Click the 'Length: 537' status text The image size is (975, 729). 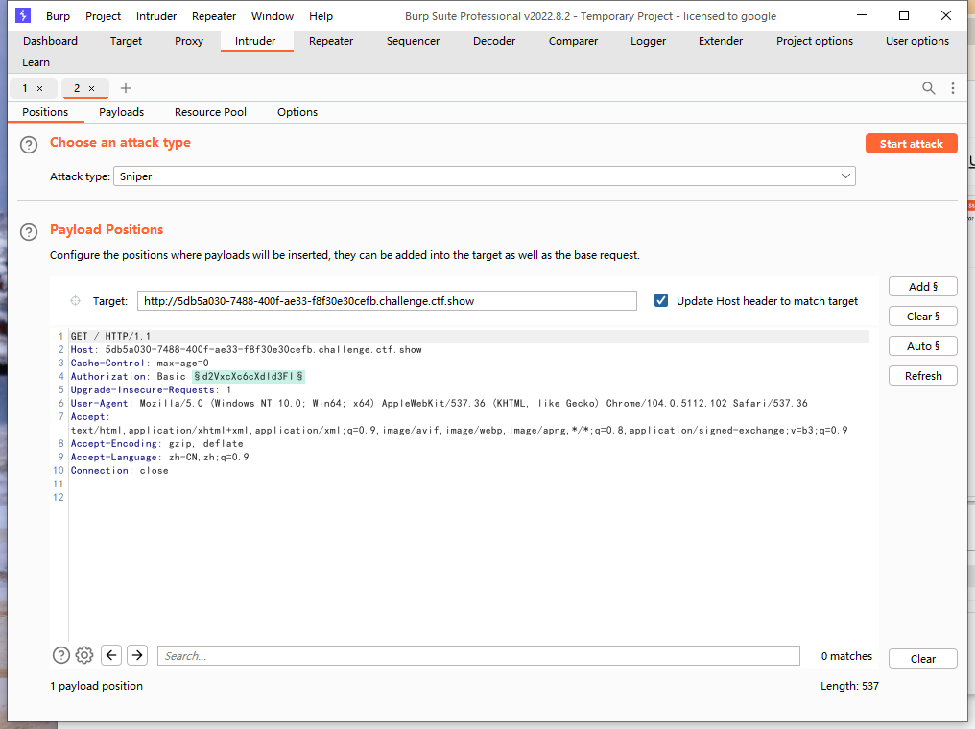[849, 686]
